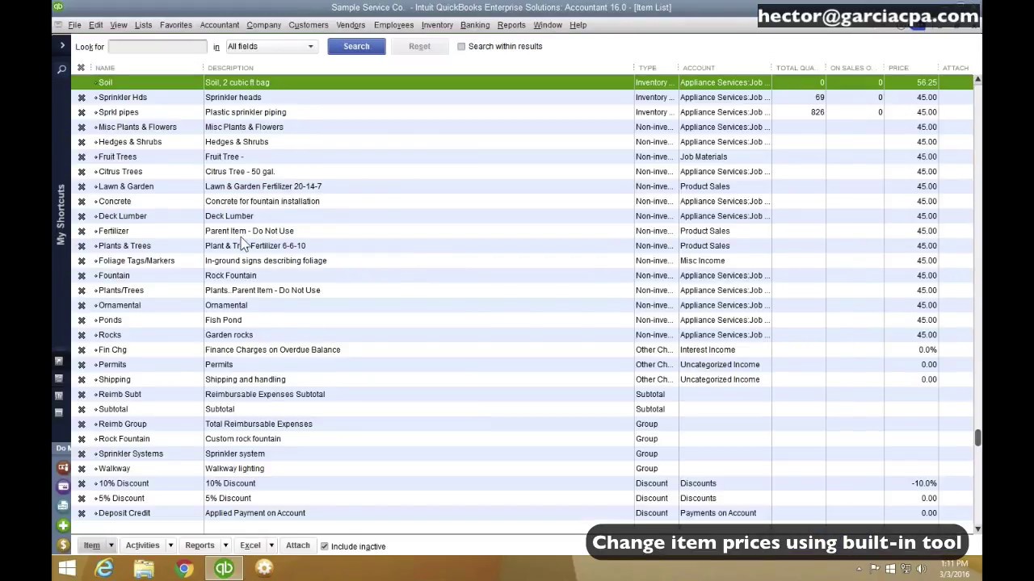Open the Item button dropdown arrow
This screenshot has height=581, width=1034.
click(111, 545)
